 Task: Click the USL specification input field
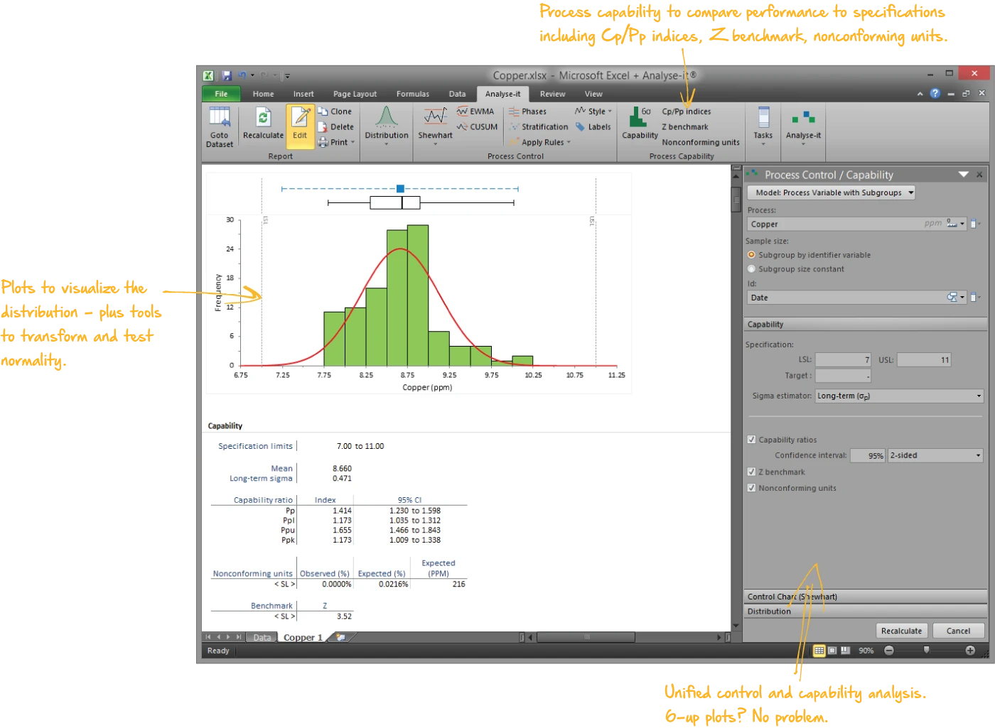(924, 359)
